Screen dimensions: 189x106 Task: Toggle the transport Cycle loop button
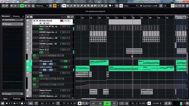pos(93,103)
